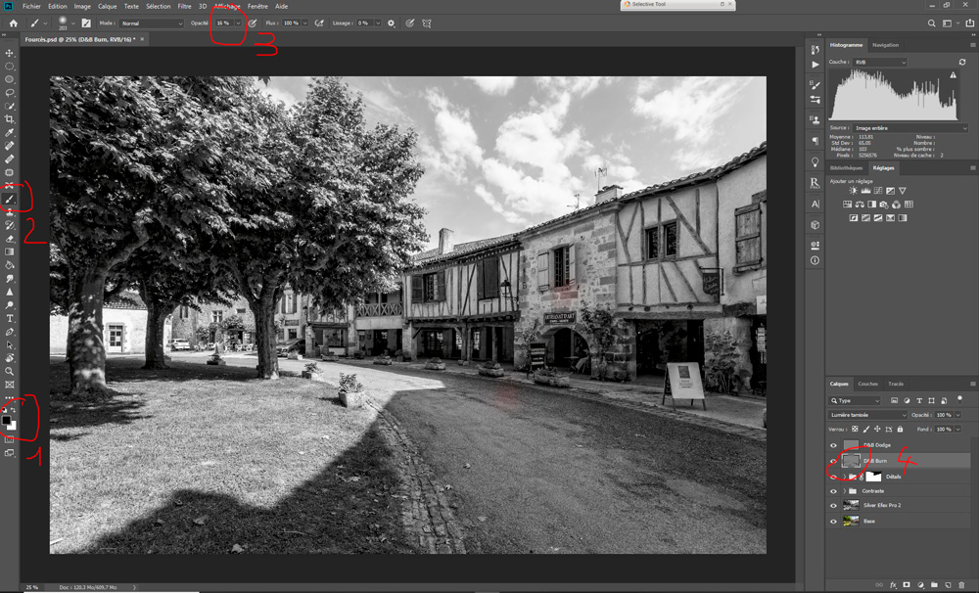Viewport: 979px width, 593px height.
Task: Click the Détails group mask thumbnail
Action: (x=873, y=477)
